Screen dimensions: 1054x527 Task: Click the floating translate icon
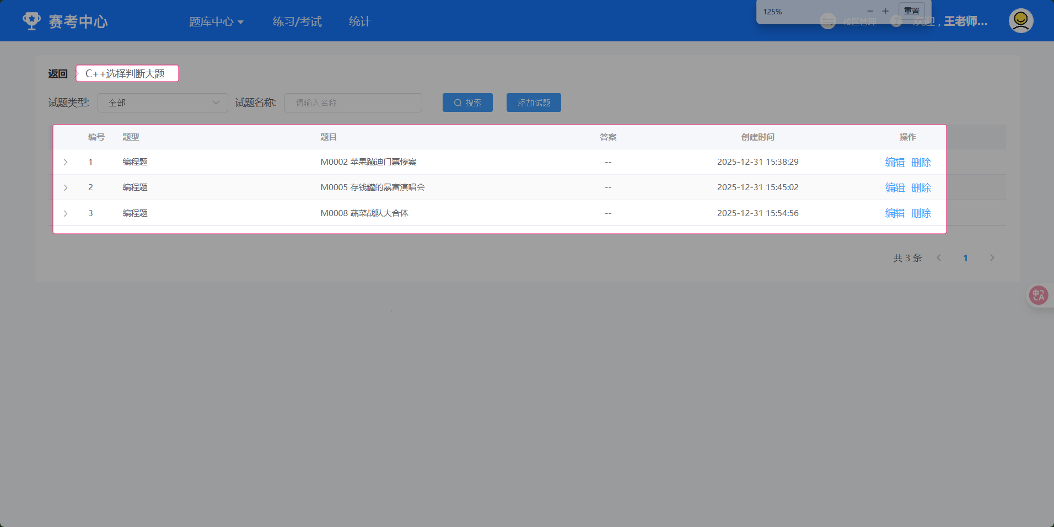[x=1038, y=295]
